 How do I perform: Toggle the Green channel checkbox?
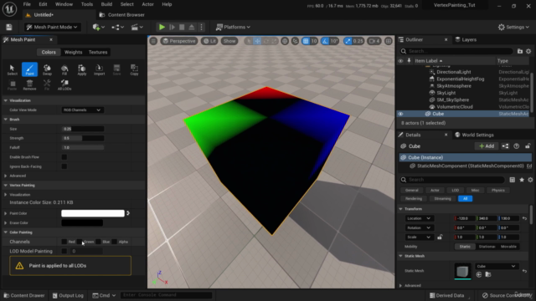[80, 242]
